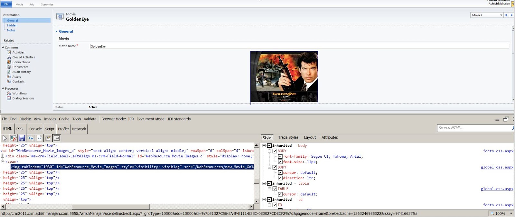Switch to the Trace Styles tab
Screen dimensions: 515x217
(x=288, y=137)
